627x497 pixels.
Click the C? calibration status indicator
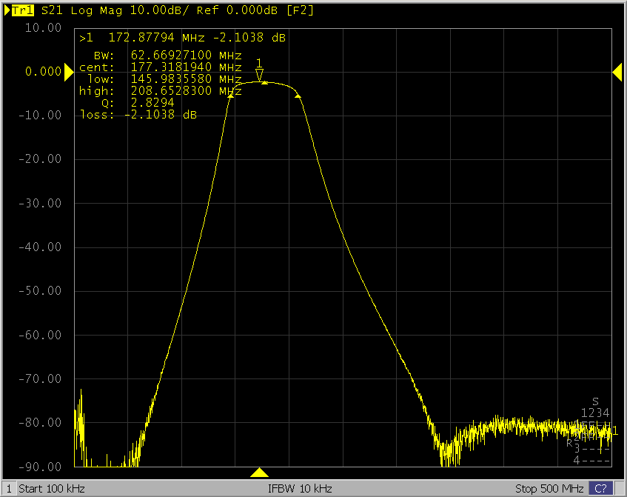600,489
